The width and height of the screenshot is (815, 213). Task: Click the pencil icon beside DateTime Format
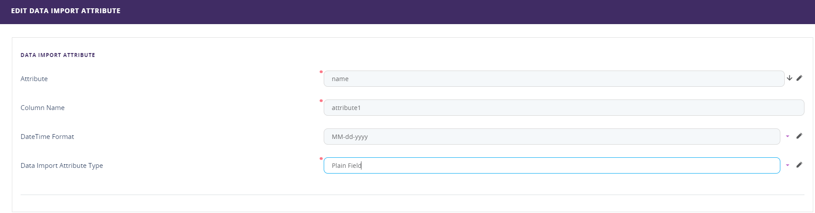click(799, 136)
